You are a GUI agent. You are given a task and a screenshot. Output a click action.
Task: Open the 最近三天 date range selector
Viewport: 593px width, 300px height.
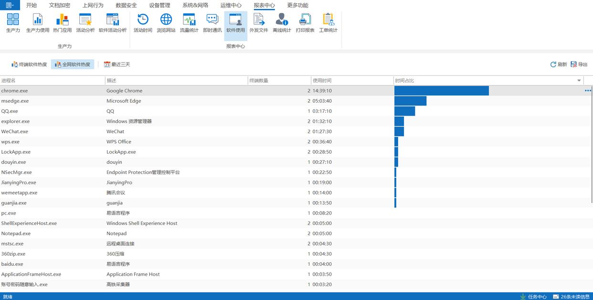117,64
